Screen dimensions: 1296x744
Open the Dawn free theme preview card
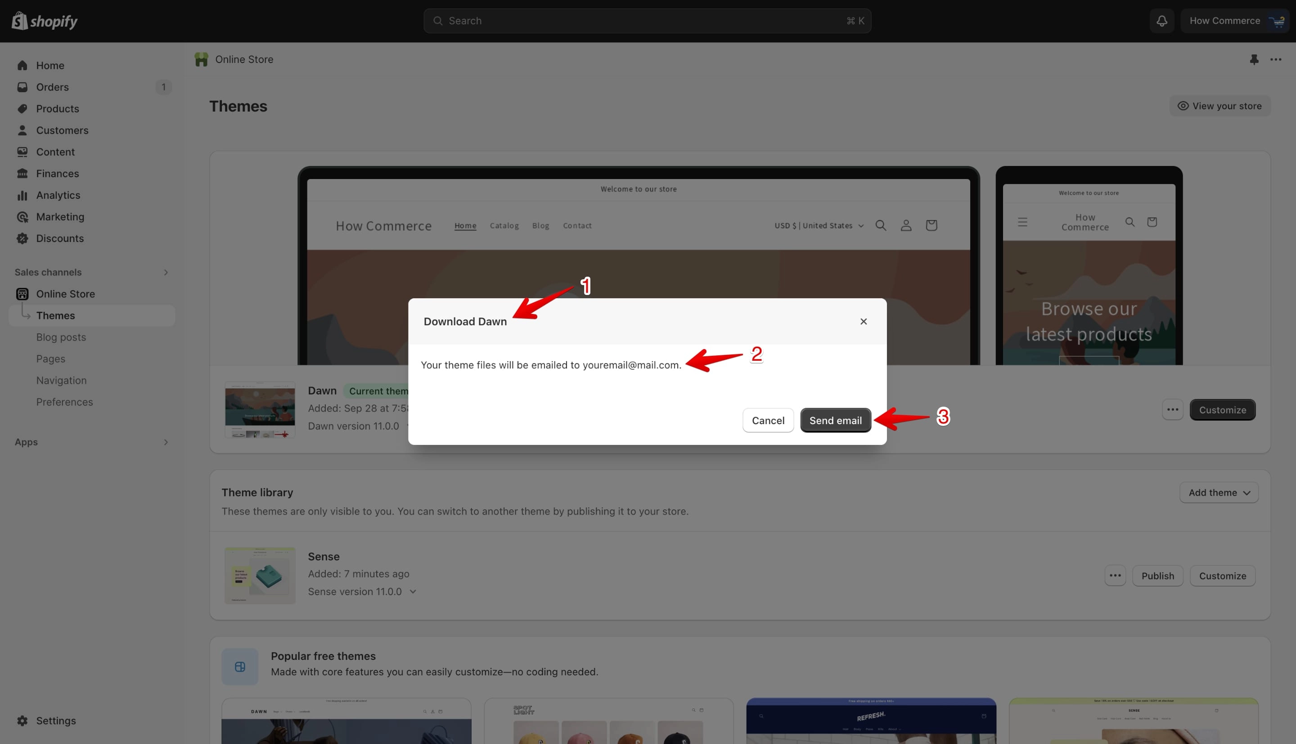(x=346, y=721)
